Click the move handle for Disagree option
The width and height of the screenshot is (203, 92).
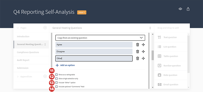click(143, 51)
